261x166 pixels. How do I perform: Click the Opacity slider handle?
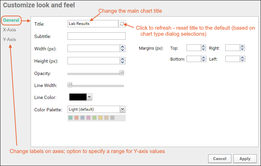click(x=122, y=73)
